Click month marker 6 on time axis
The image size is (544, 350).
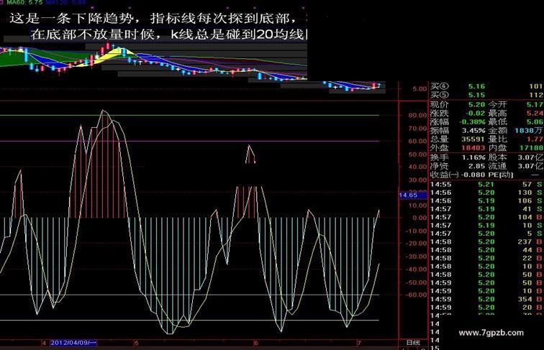pyautogui.click(x=255, y=343)
